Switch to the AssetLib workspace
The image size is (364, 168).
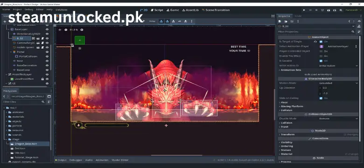click(x=190, y=10)
